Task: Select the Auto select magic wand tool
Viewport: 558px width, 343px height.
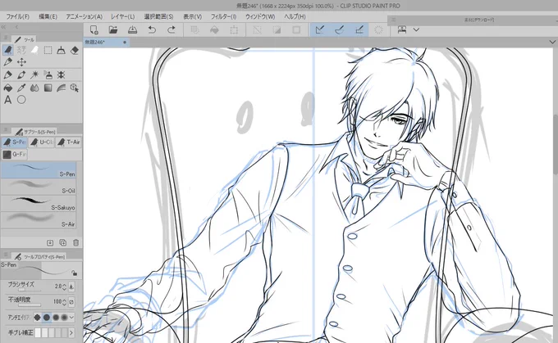Action: [34, 75]
